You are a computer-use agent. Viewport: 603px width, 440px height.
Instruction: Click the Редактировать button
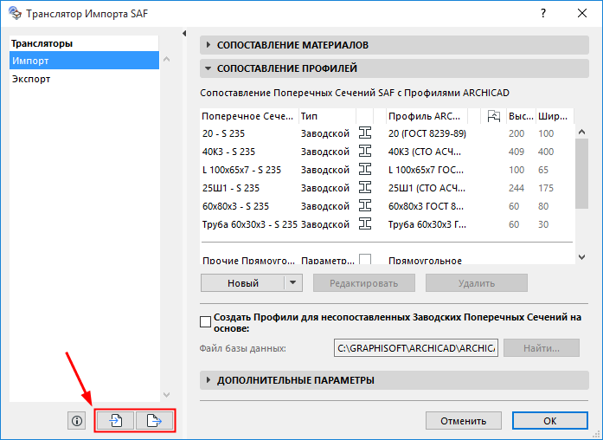[364, 283]
